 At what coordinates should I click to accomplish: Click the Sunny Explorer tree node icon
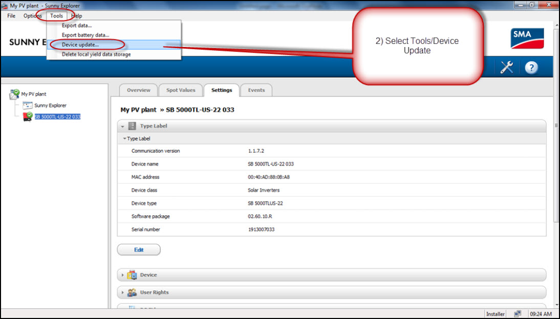[28, 105]
